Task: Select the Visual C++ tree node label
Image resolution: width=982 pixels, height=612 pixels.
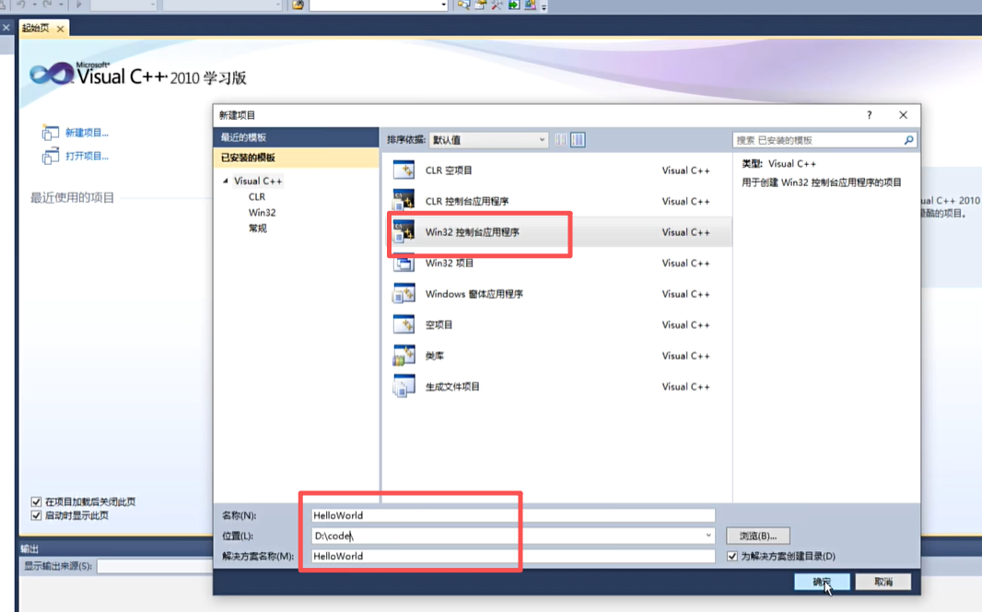Action: [x=258, y=181]
